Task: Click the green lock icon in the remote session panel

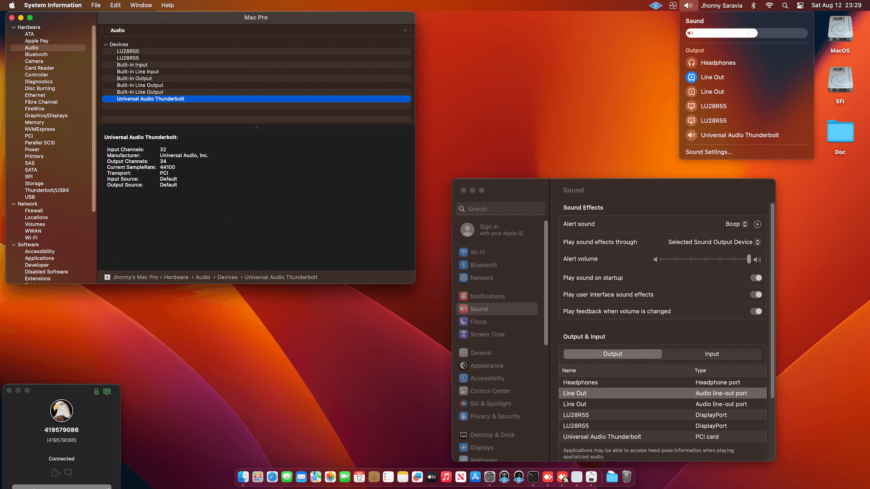Action: (97, 391)
